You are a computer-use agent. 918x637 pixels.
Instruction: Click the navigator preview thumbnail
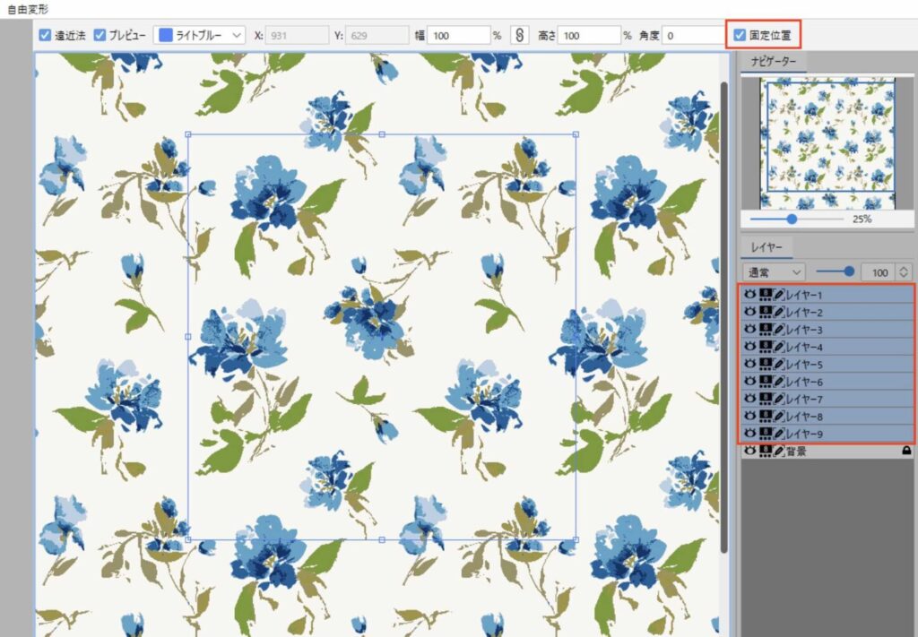point(827,143)
